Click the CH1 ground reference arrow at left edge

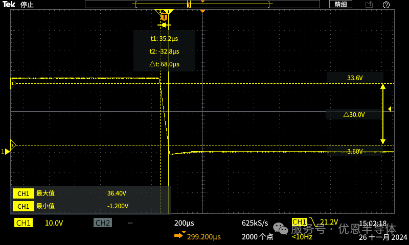click(7, 152)
